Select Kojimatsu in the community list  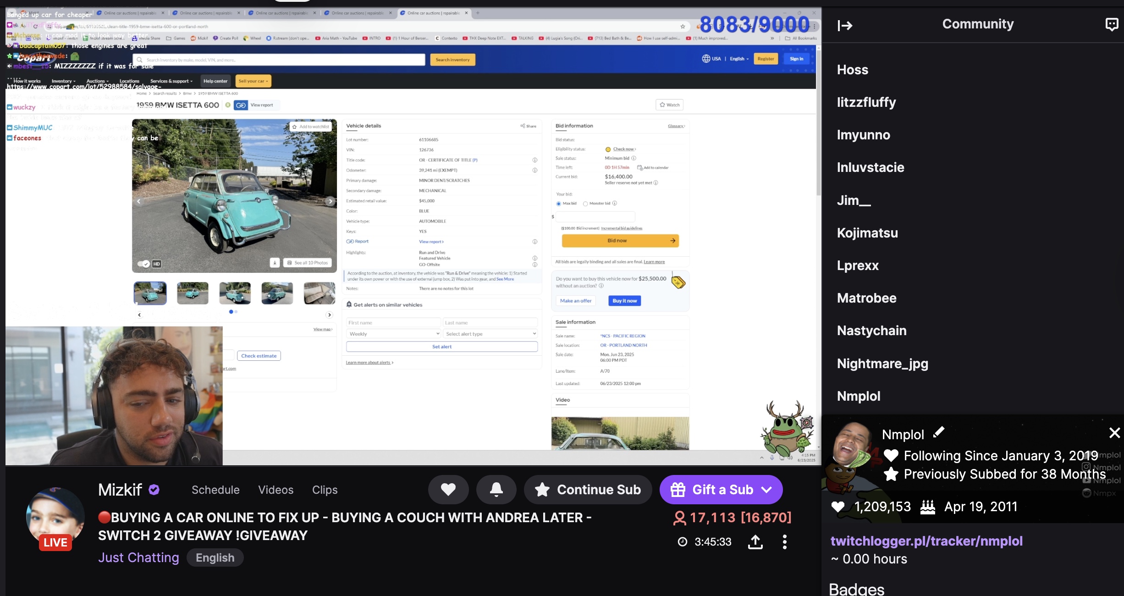click(867, 233)
